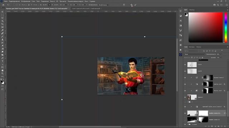The image size is (229, 128).
Task: Switch to the Каналы tab
Action: [199, 47]
